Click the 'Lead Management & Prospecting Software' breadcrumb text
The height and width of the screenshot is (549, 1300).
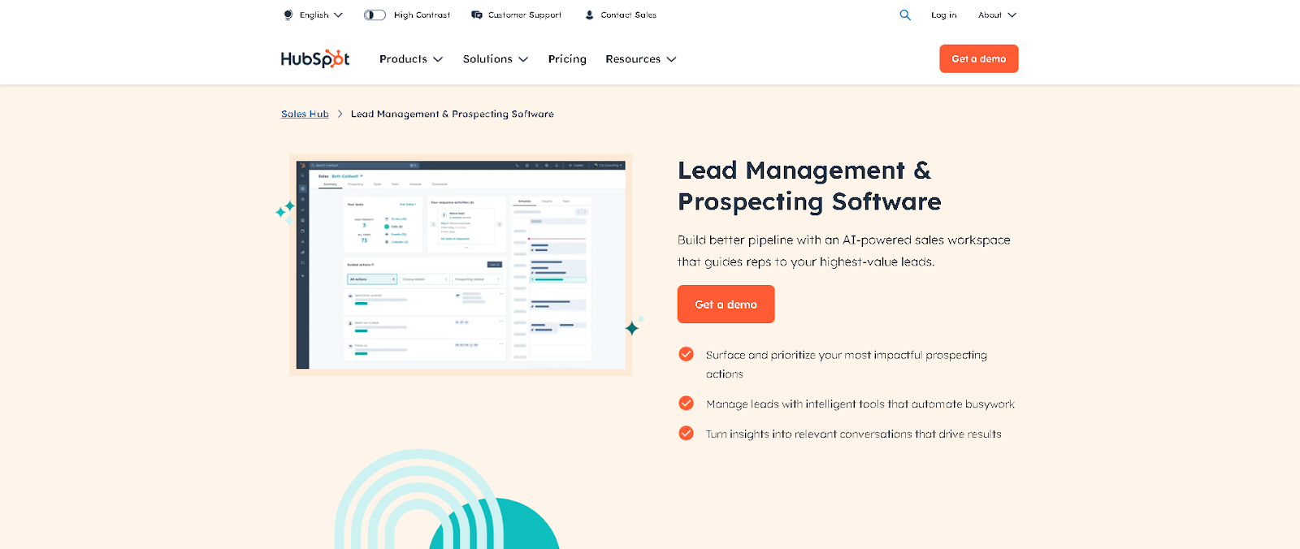point(453,114)
